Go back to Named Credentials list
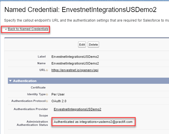The image size is (169, 134). tap(28, 29)
